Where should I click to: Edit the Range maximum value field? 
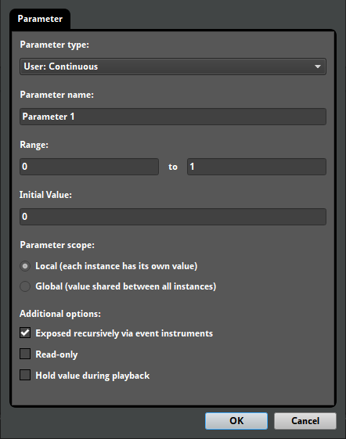click(257, 167)
